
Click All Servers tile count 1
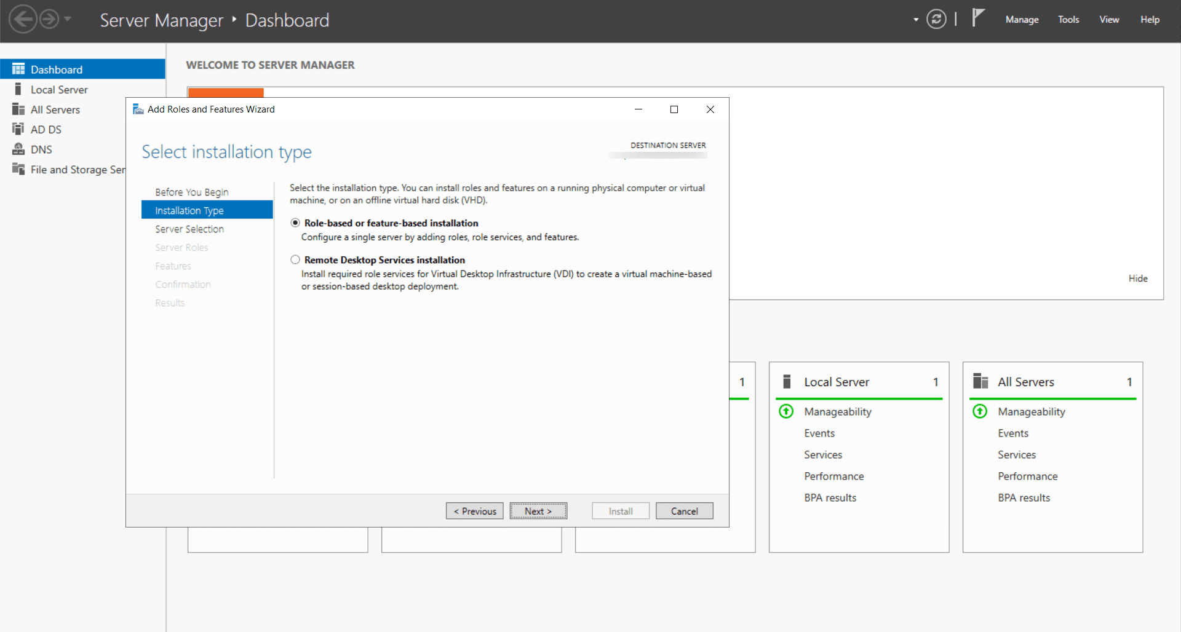[1129, 382]
